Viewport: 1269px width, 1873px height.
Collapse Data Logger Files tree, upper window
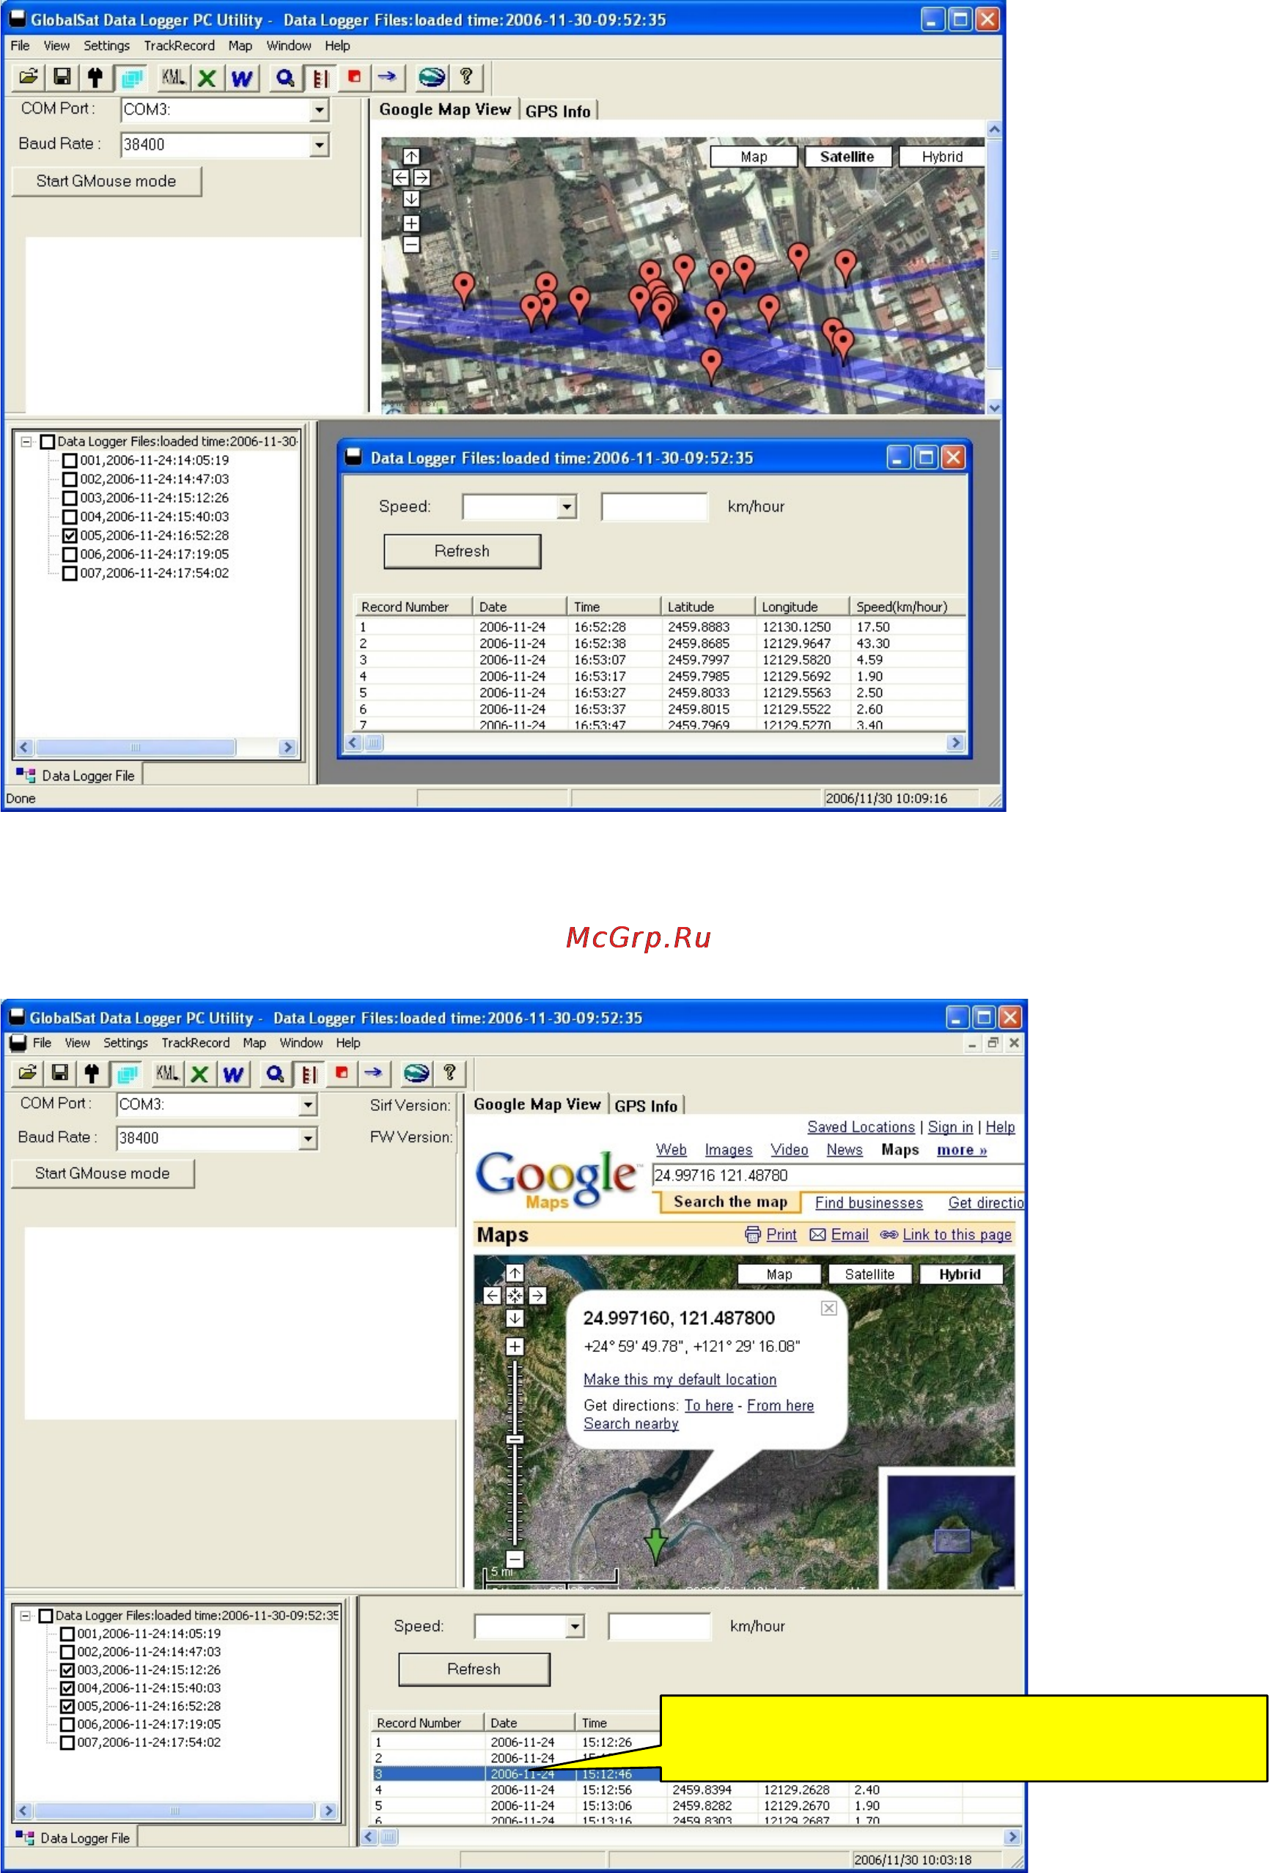point(26,442)
